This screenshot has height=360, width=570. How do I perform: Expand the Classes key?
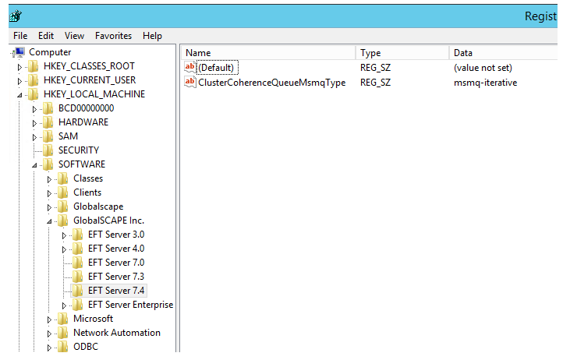pos(49,179)
